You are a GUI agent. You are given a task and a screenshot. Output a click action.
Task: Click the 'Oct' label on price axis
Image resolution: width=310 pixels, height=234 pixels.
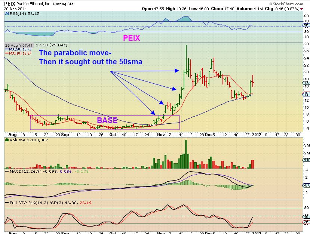coord(113,135)
